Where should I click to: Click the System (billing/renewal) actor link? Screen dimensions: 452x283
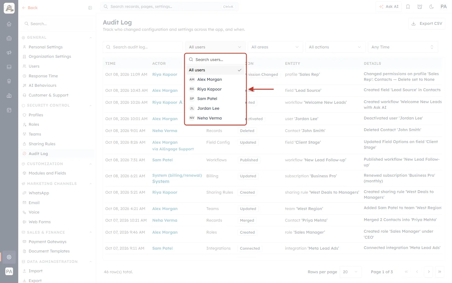pos(177,175)
